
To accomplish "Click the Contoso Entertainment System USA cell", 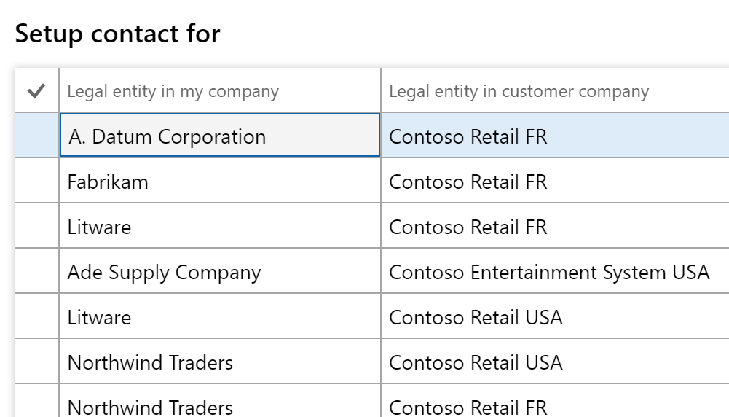I will pyautogui.click(x=549, y=272).
